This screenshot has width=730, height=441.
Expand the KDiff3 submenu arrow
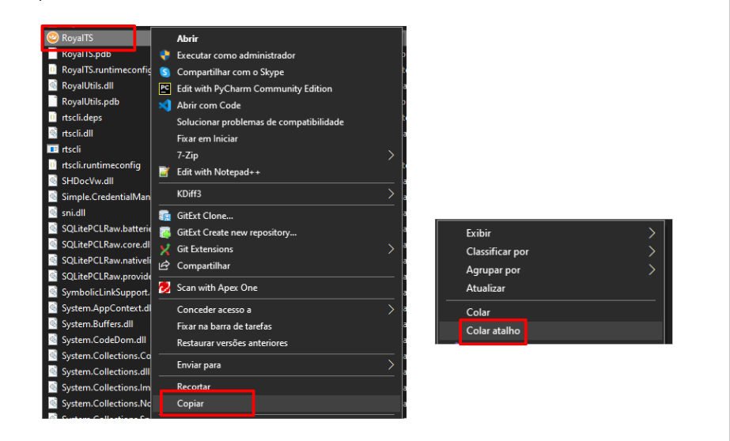391,194
